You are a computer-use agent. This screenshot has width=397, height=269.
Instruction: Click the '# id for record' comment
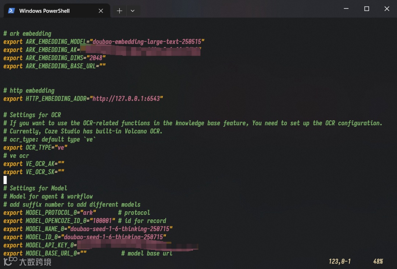click(142, 220)
